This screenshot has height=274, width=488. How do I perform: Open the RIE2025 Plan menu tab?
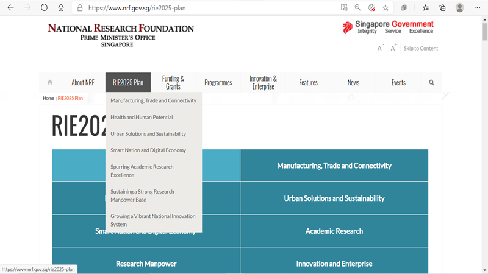(x=128, y=82)
